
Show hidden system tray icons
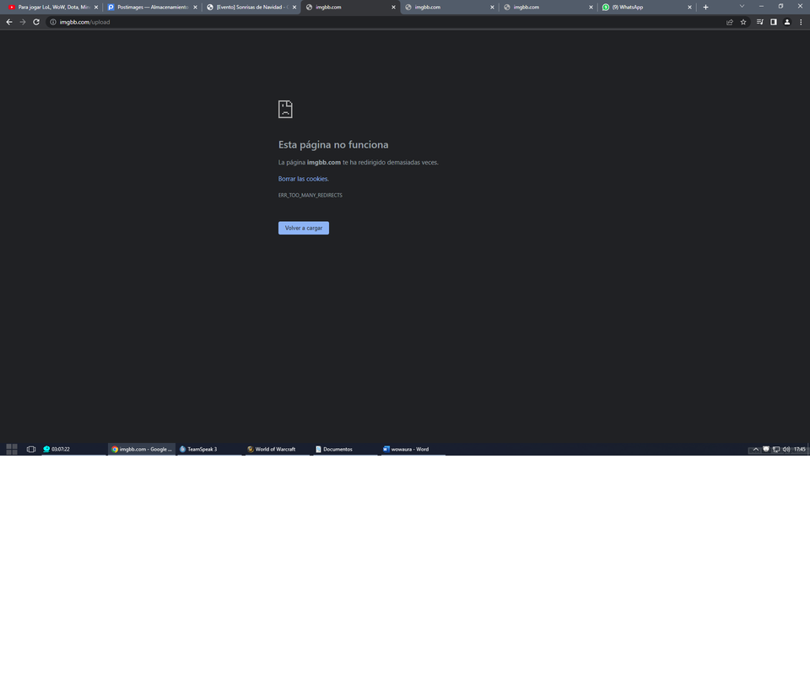tap(756, 450)
